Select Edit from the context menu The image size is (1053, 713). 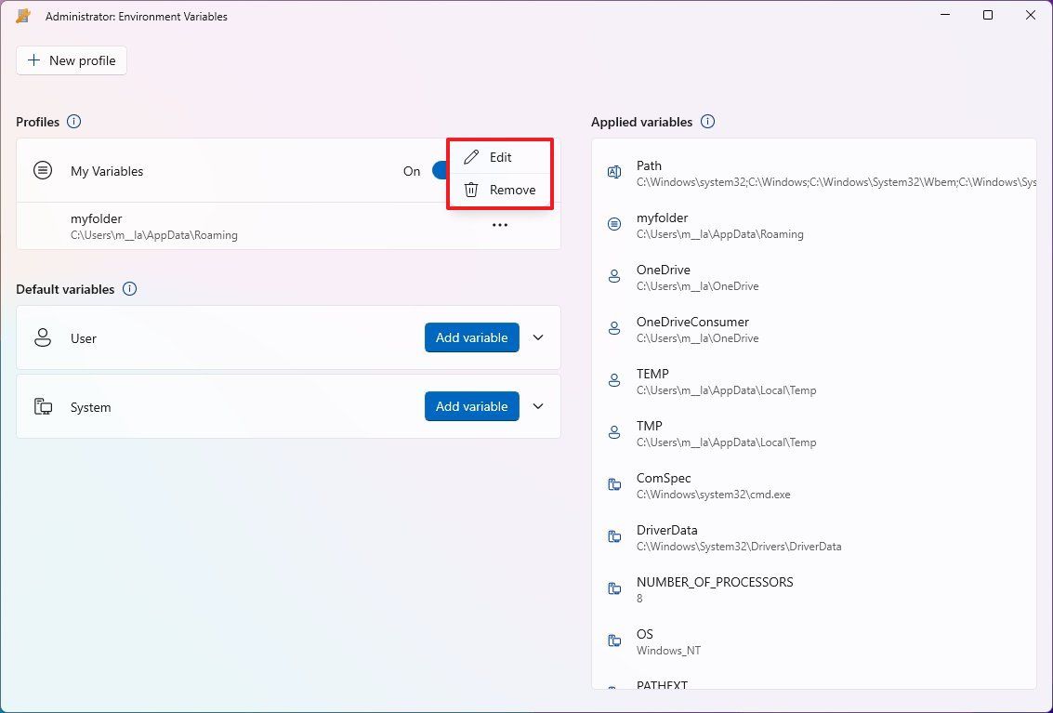pyautogui.click(x=499, y=157)
